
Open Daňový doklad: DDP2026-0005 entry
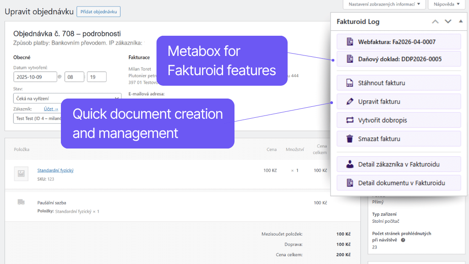click(x=399, y=59)
